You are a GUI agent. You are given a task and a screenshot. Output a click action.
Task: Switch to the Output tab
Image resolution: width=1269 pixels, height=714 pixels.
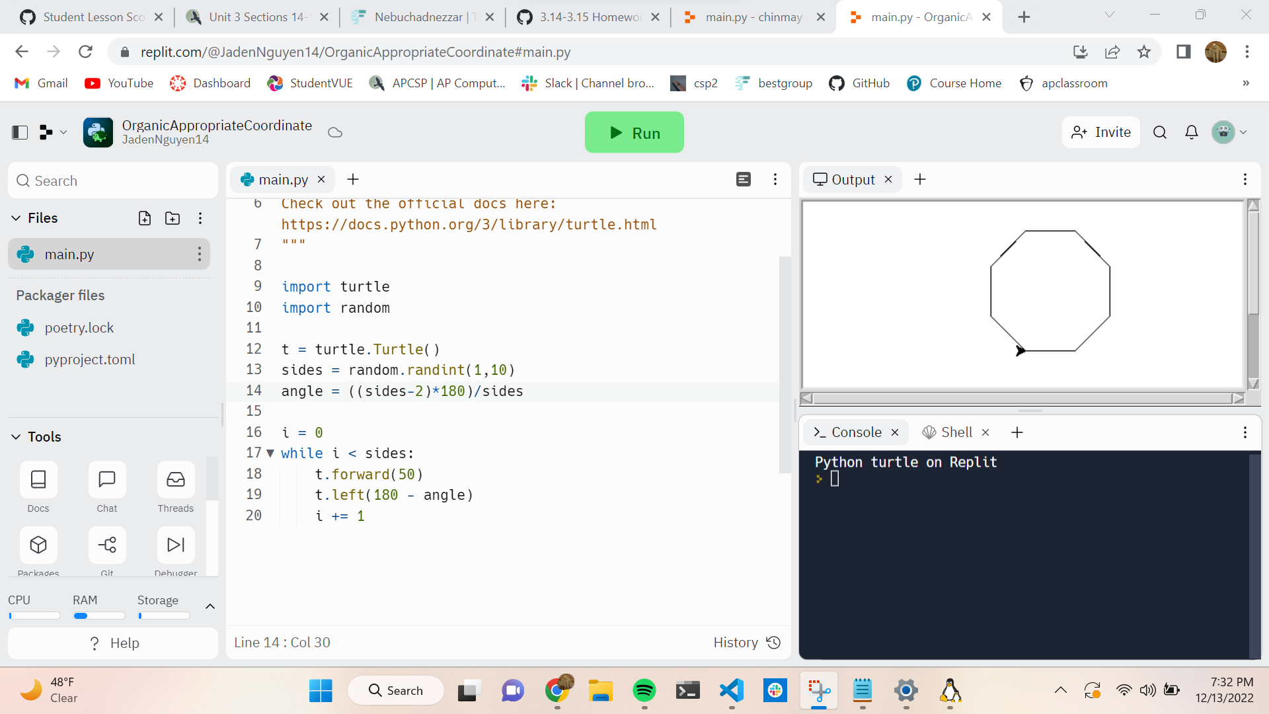coord(844,179)
